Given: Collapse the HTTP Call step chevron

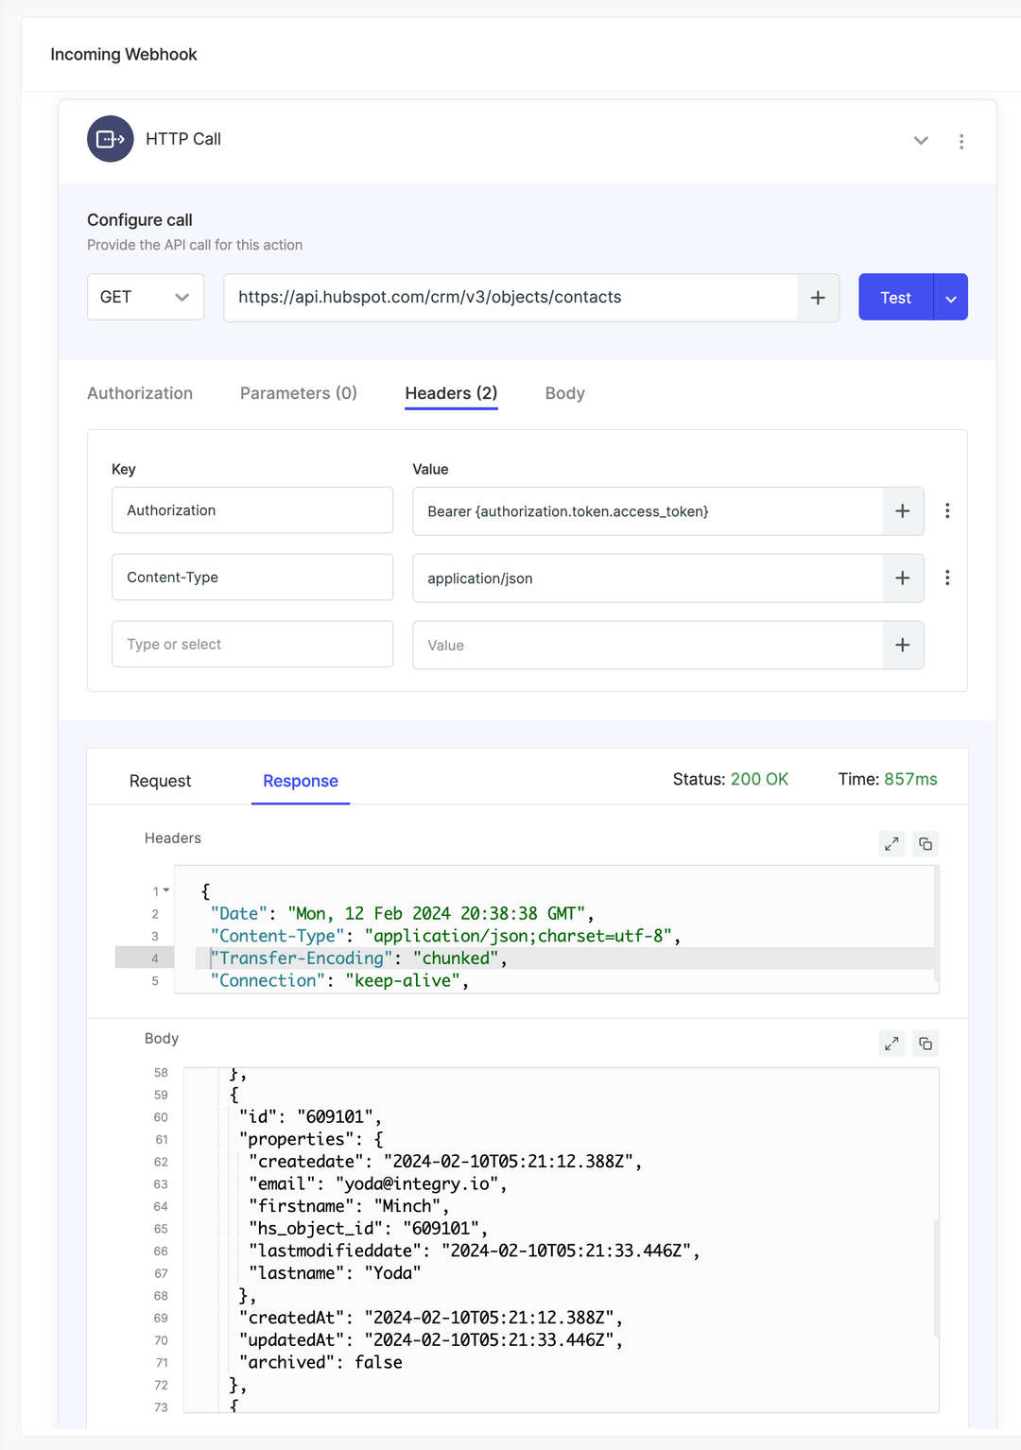Looking at the screenshot, I should pos(921,141).
